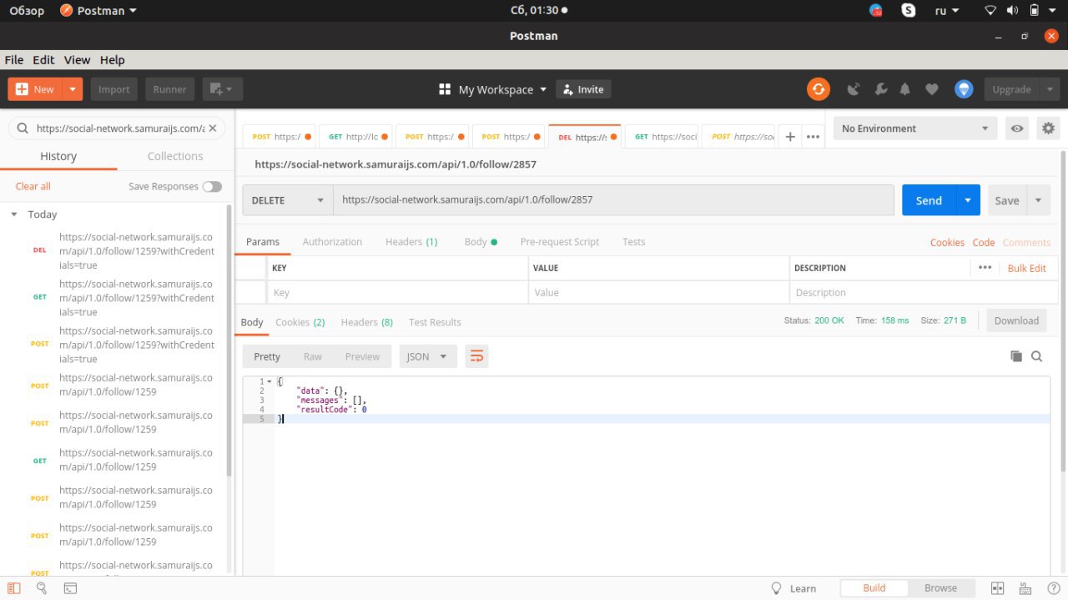The width and height of the screenshot is (1068, 600).
Task: Open the JSON format dropdown
Action: [428, 356]
